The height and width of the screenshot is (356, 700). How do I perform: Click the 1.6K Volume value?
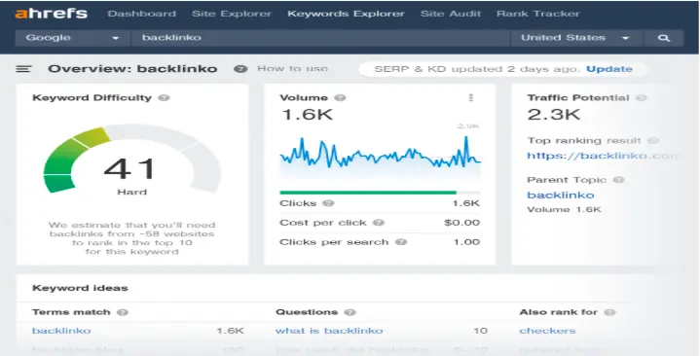pos(308,115)
